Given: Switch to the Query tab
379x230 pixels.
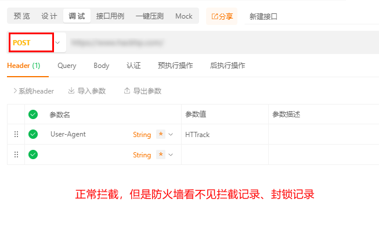Looking at the screenshot, I should pyautogui.click(x=67, y=66).
